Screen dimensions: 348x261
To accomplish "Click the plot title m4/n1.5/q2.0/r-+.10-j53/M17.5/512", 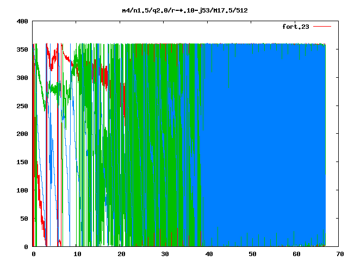I will (x=185, y=10).
